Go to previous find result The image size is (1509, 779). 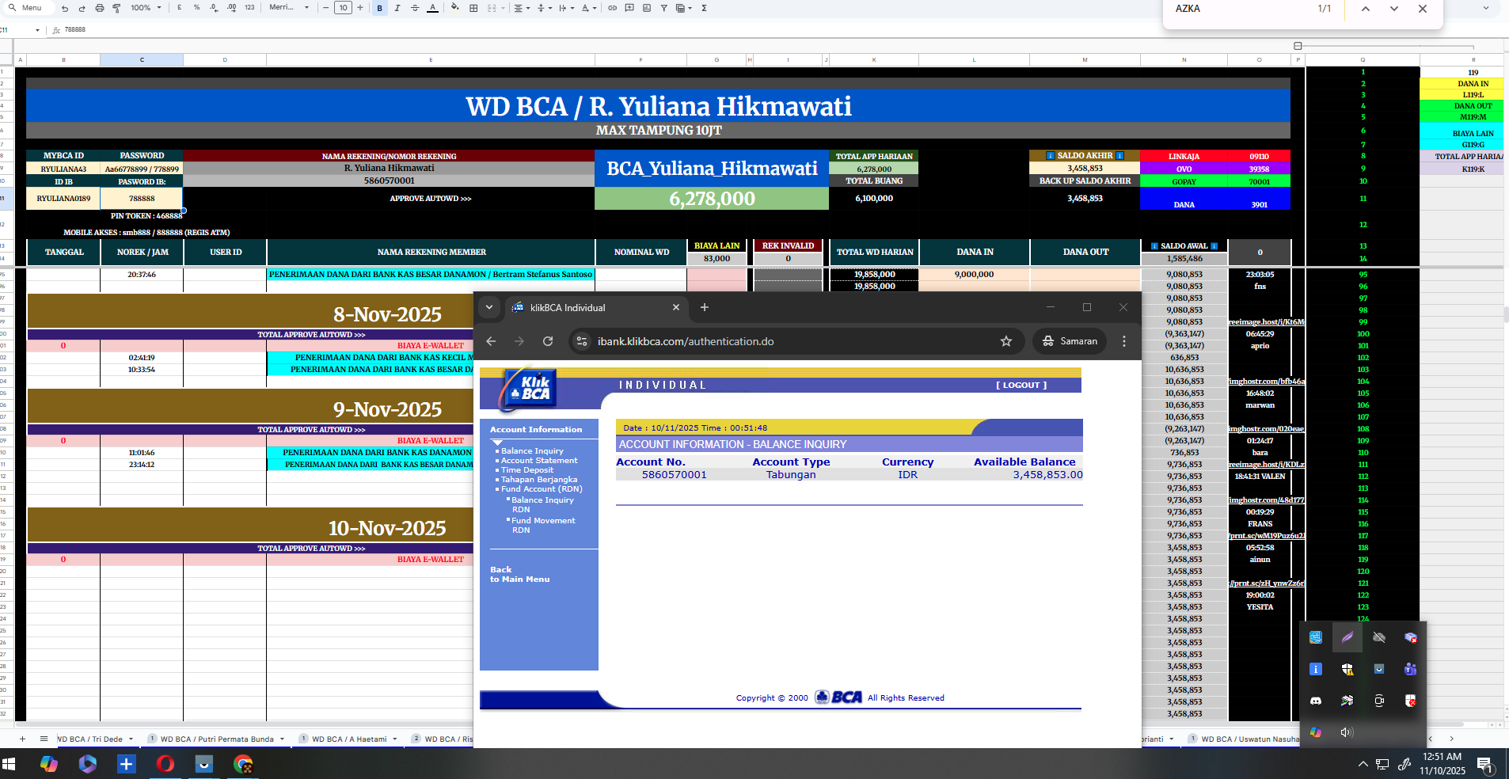(x=1366, y=9)
